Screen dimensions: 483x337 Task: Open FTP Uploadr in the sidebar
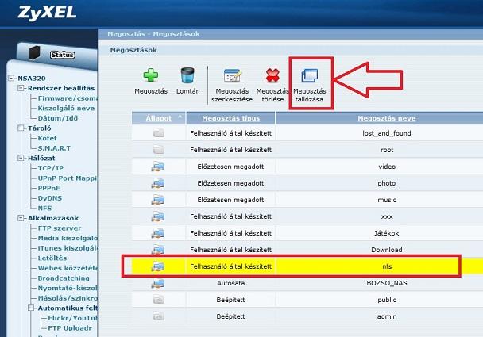[70, 328]
